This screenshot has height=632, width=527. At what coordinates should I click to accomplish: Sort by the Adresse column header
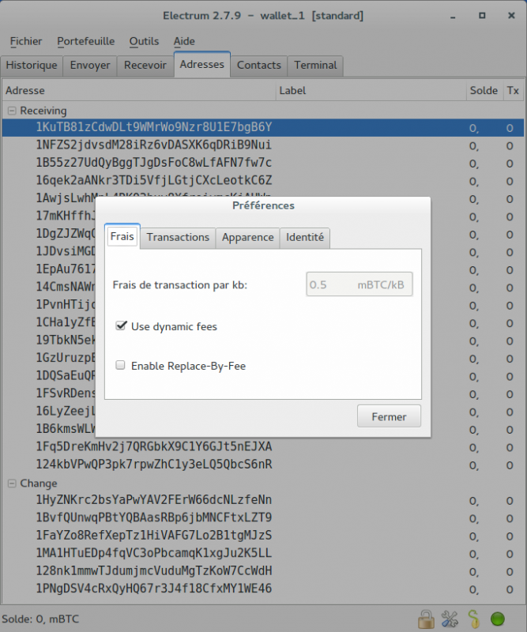(x=139, y=90)
